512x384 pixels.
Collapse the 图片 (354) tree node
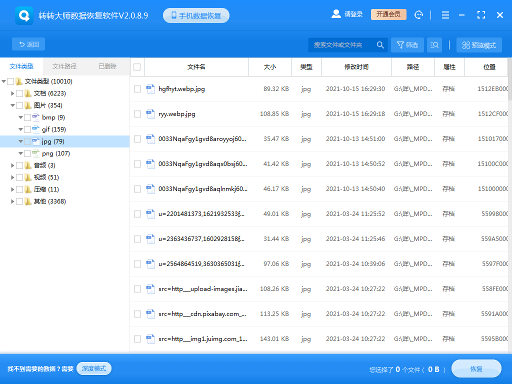click(x=13, y=105)
